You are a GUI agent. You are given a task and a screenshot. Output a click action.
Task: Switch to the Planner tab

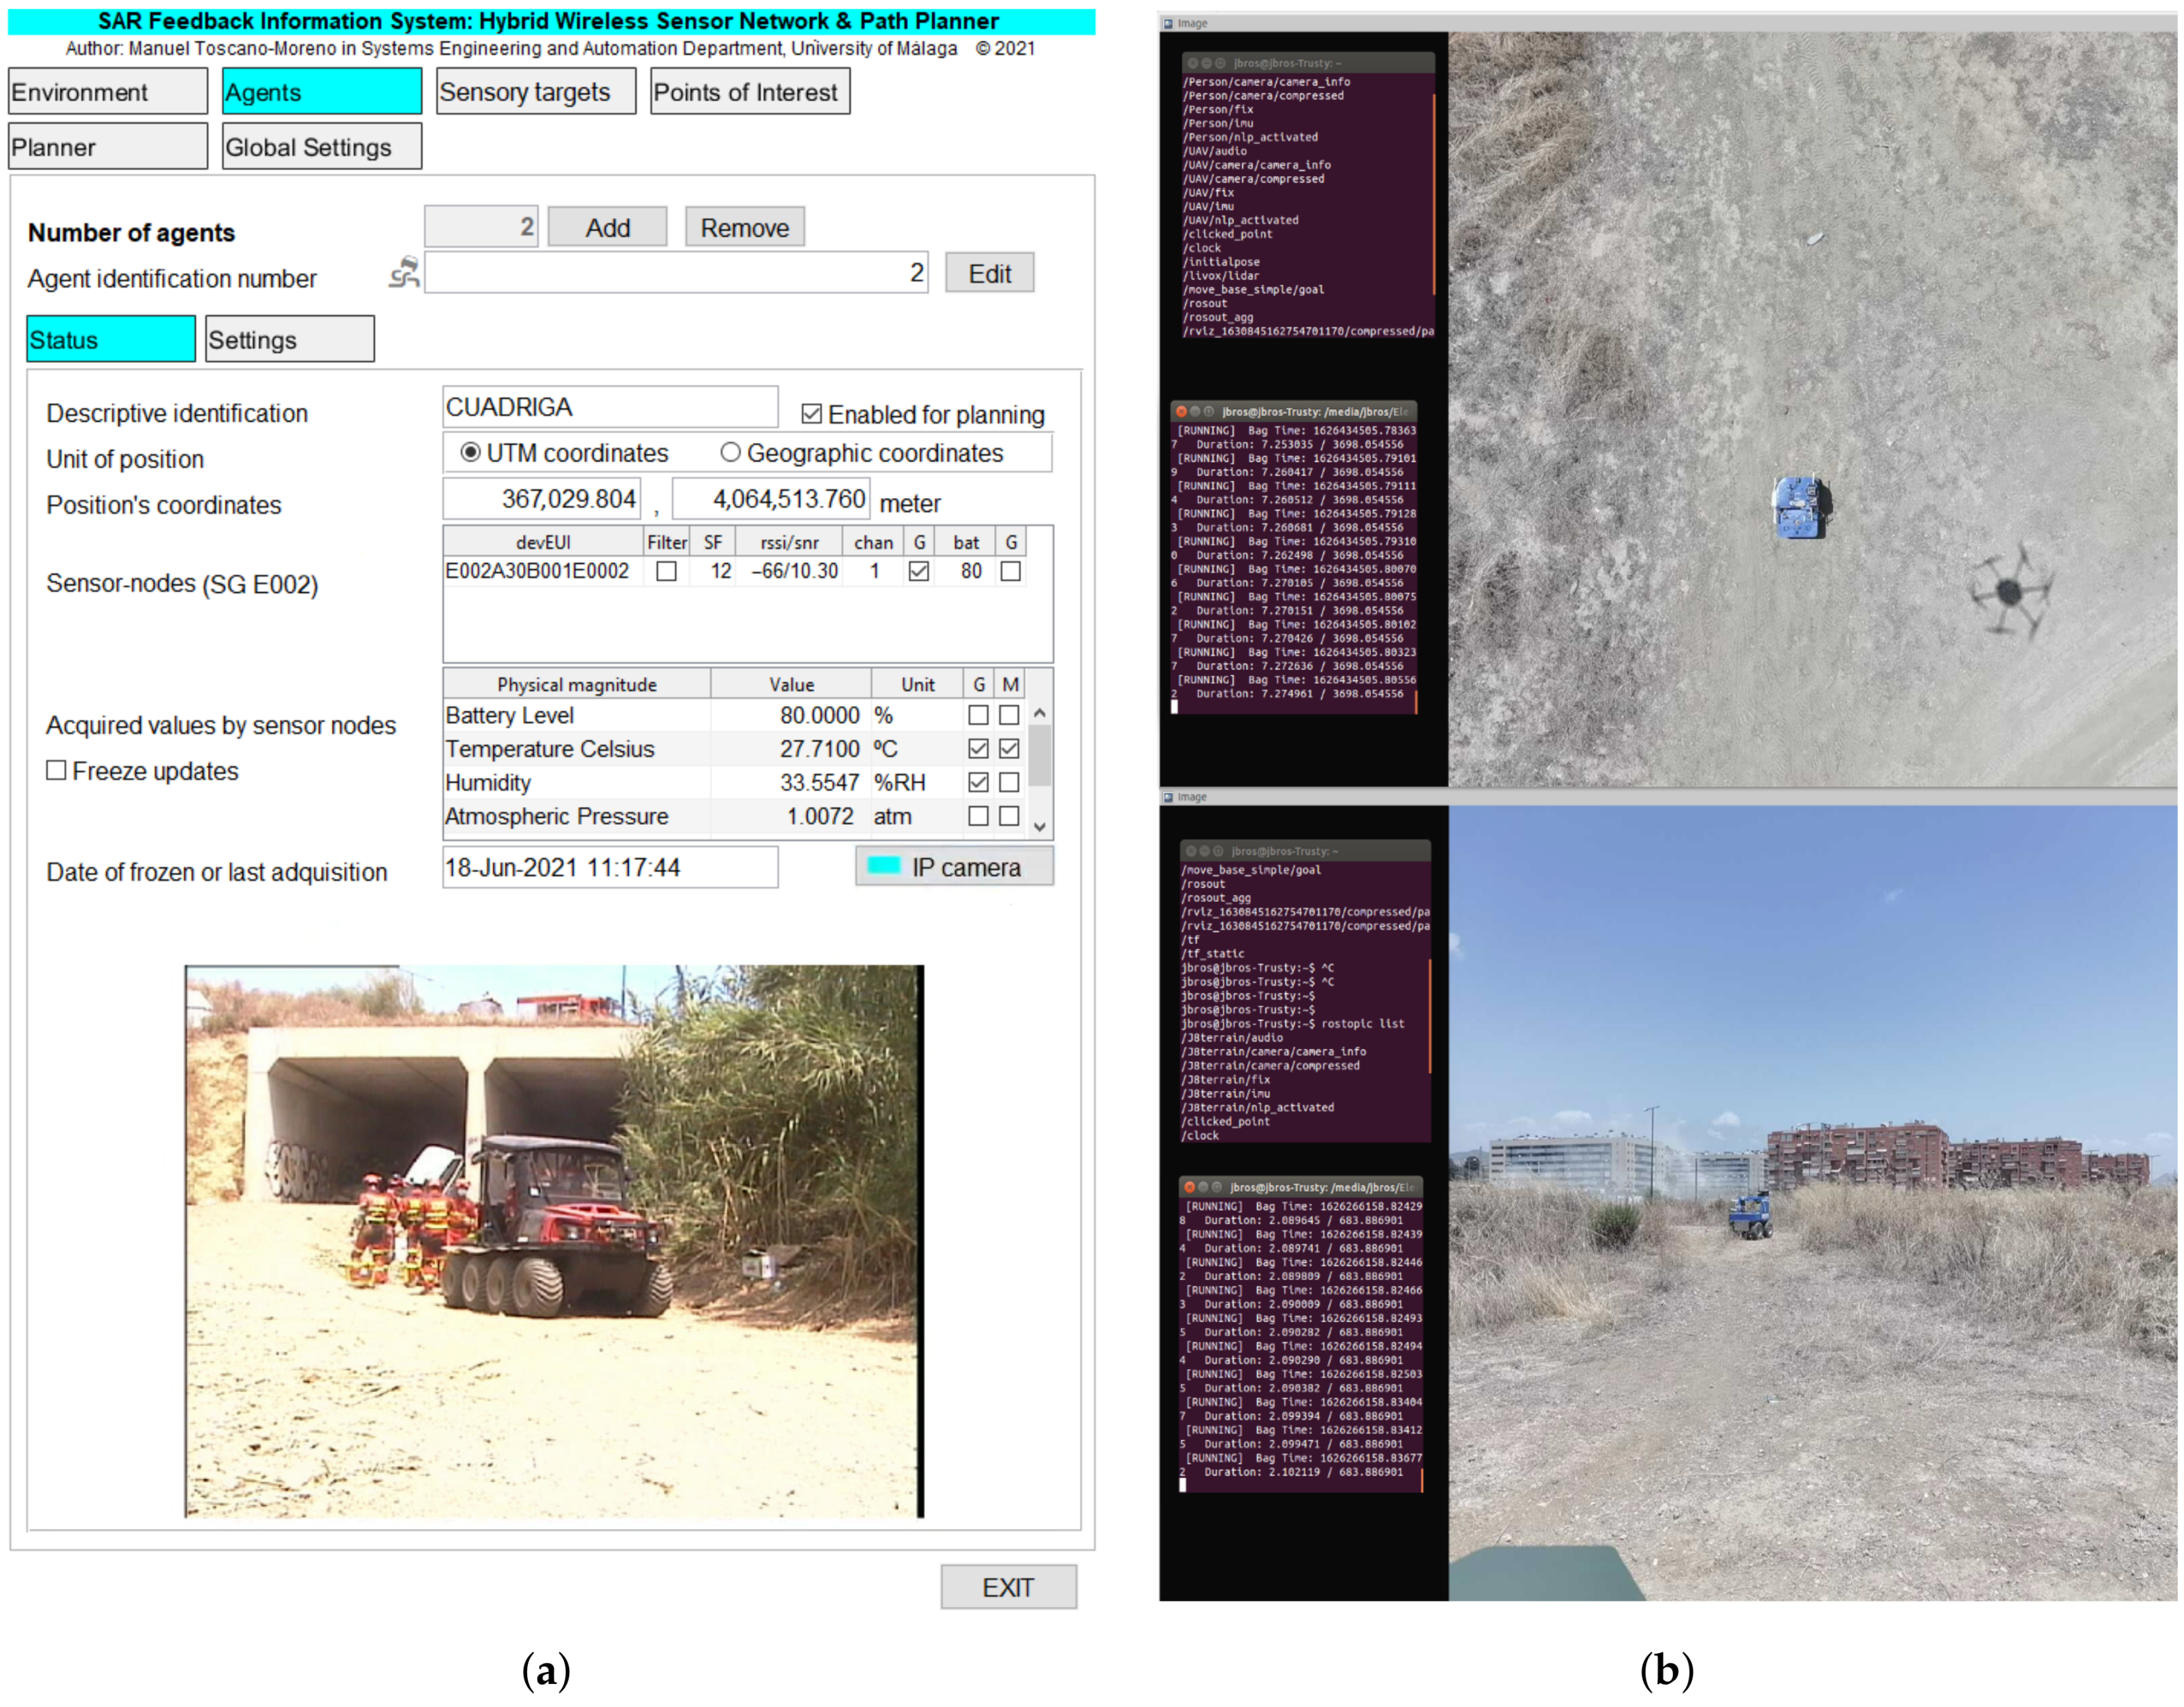click(107, 147)
